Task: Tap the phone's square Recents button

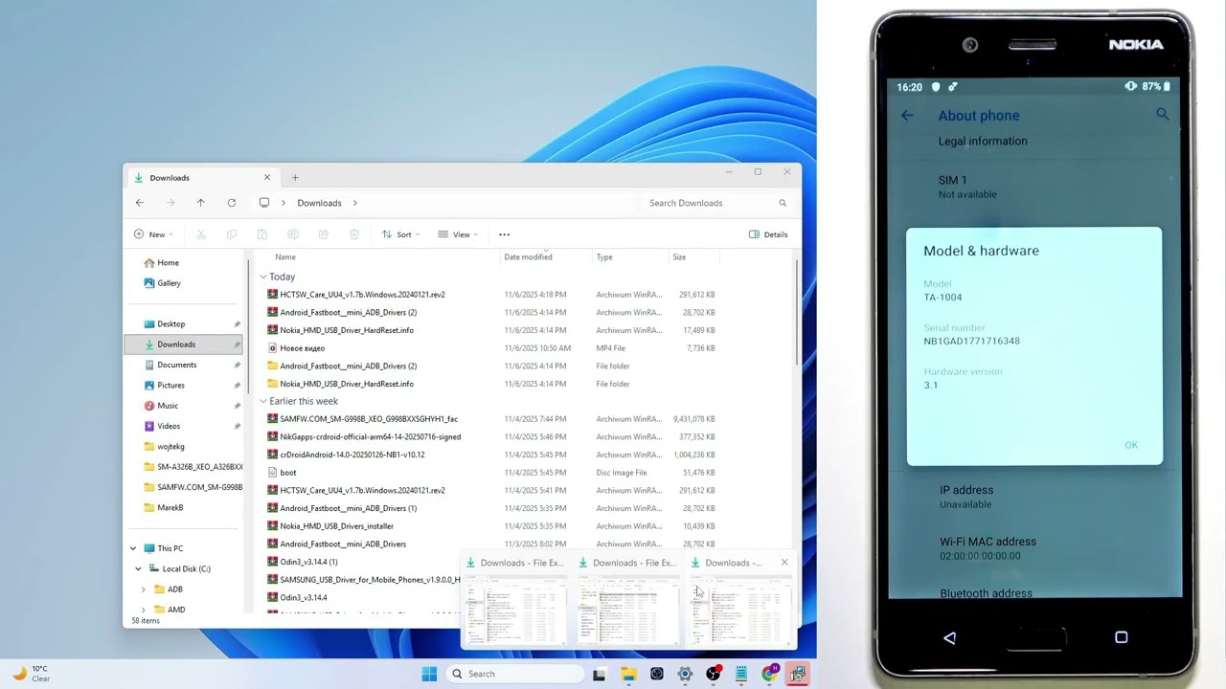Action: point(1122,637)
